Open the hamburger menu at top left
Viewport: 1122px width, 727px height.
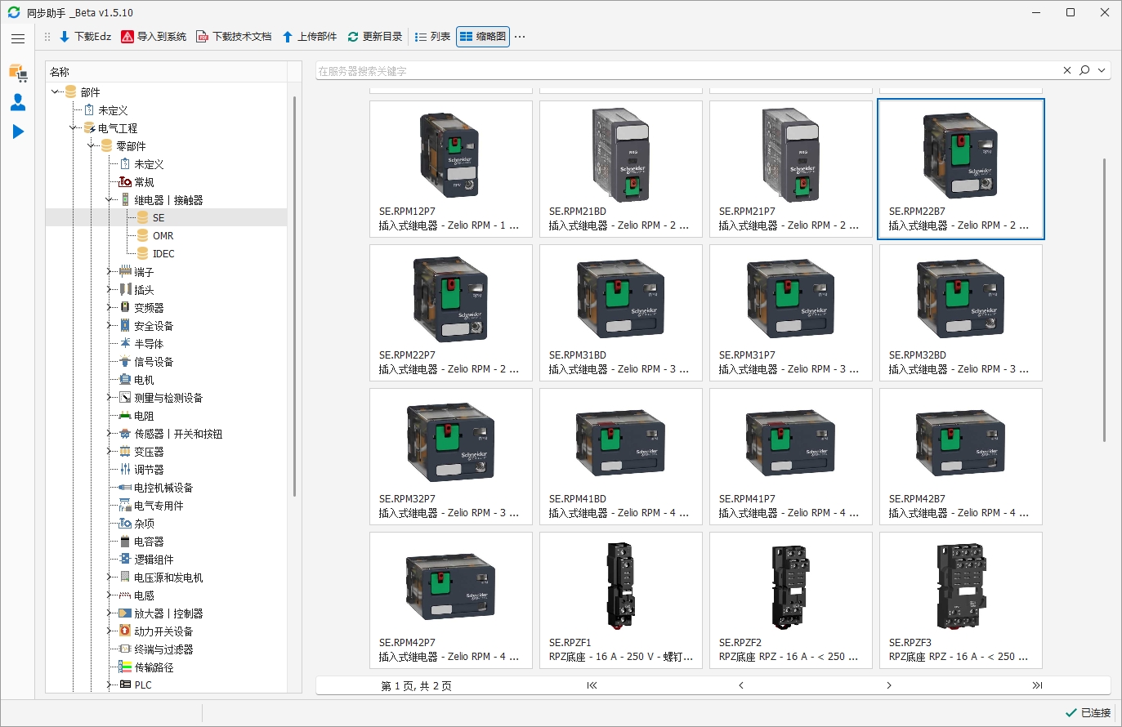18,38
